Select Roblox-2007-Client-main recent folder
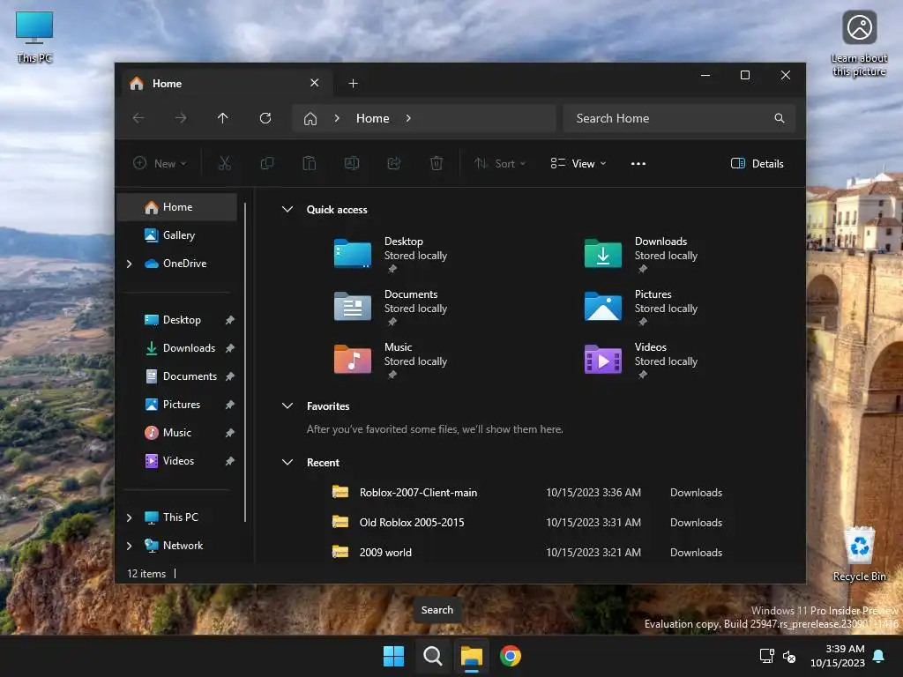The height and width of the screenshot is (677, 903). point(527,492)
